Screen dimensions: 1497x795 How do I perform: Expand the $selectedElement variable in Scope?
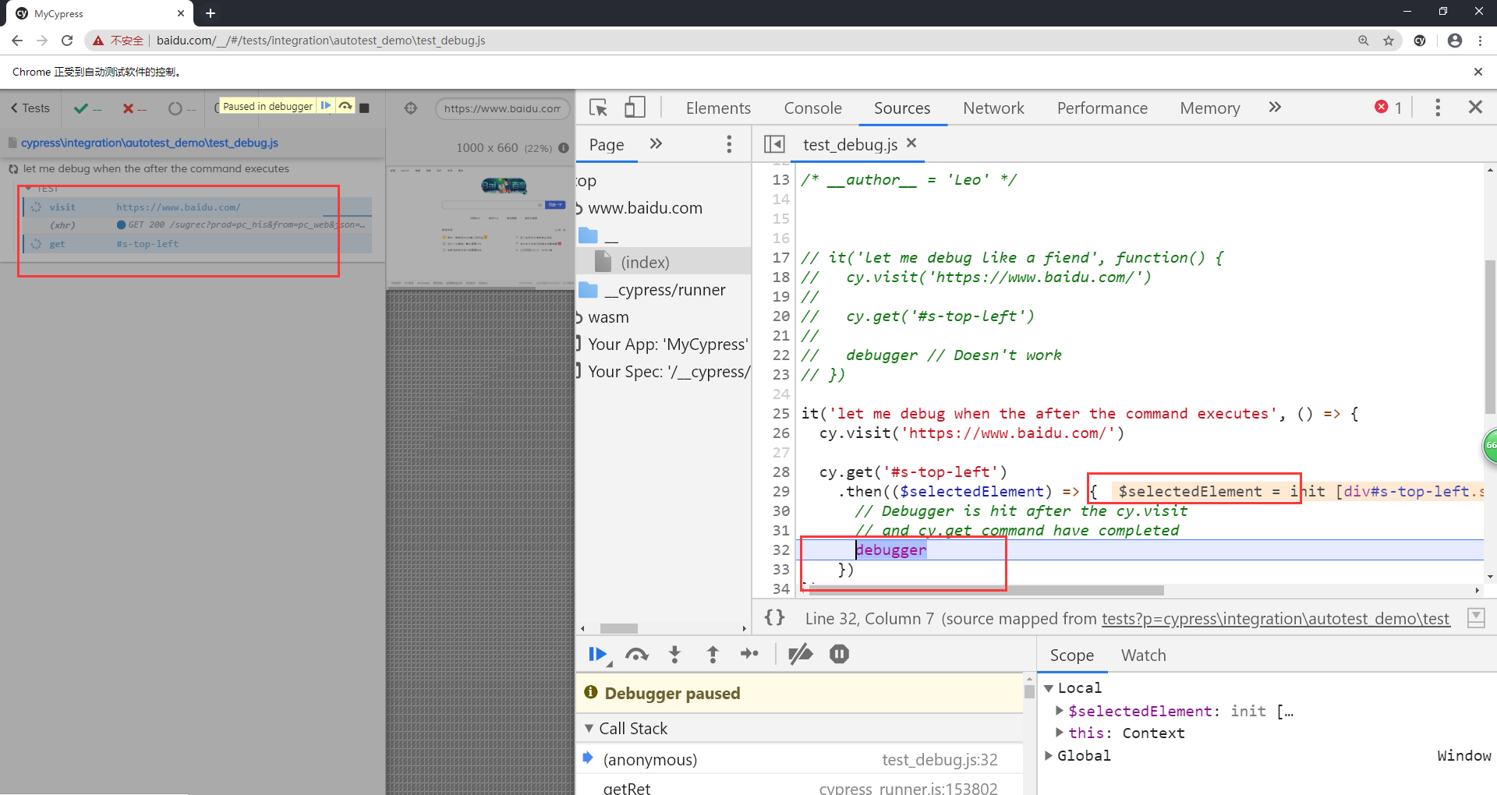pos(1060,710)
